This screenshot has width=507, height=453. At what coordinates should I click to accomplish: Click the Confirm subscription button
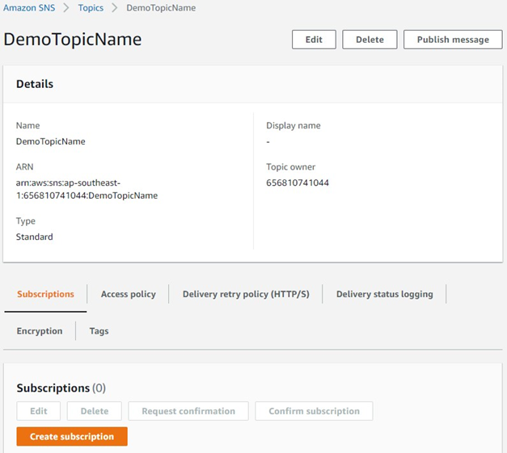tap(314, 411)
